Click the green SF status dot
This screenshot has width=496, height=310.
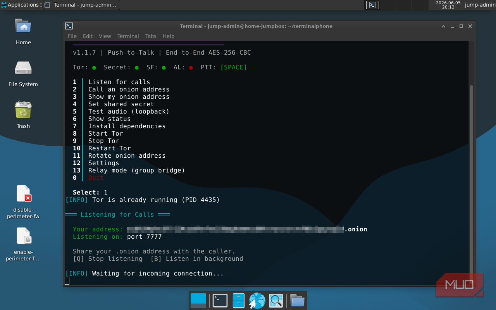point(164,67)
